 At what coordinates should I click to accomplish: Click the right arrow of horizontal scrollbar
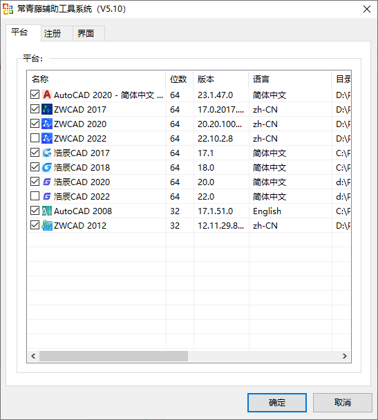pyautogui.click(x=345, y=356)
